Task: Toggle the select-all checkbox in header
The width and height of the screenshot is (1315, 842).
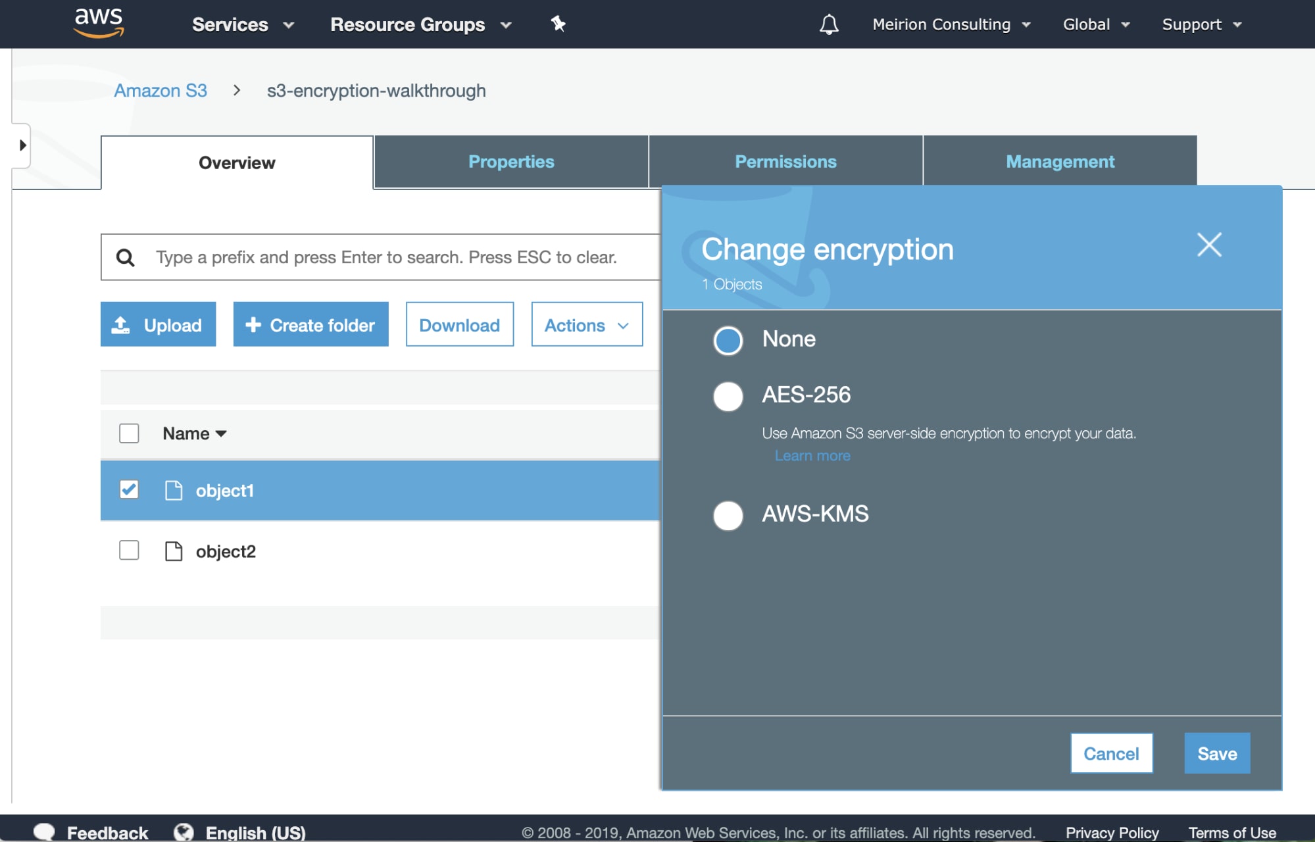Action: [x=129, y=433]
